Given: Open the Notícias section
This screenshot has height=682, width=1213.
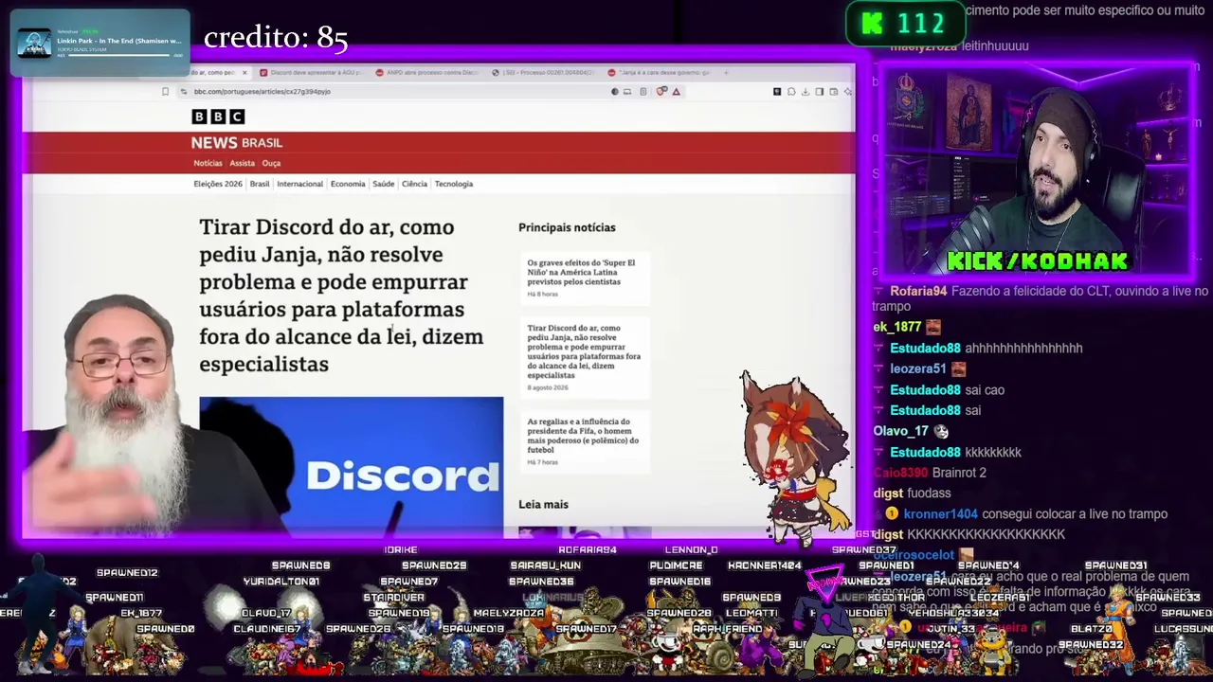Looking at the screenshot, I should point(208,163).
